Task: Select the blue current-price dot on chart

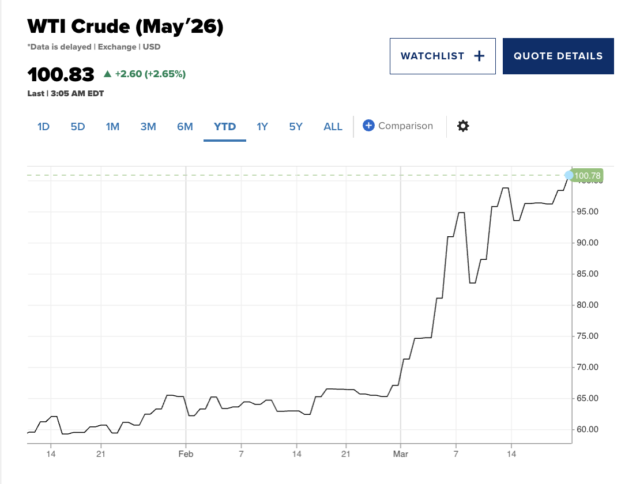Action: click(x=569, y=175)
